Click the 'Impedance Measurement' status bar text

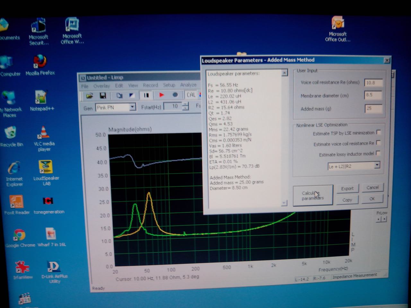tap(355, 276)
